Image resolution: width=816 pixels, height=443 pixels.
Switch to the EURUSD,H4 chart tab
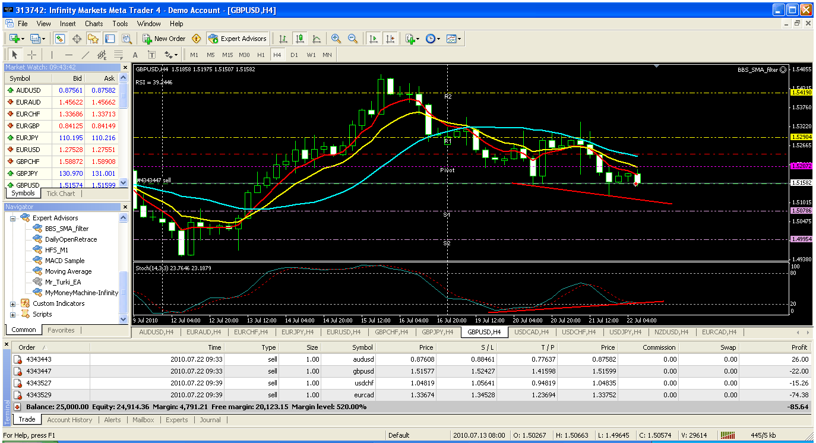[x=344, y=332]
